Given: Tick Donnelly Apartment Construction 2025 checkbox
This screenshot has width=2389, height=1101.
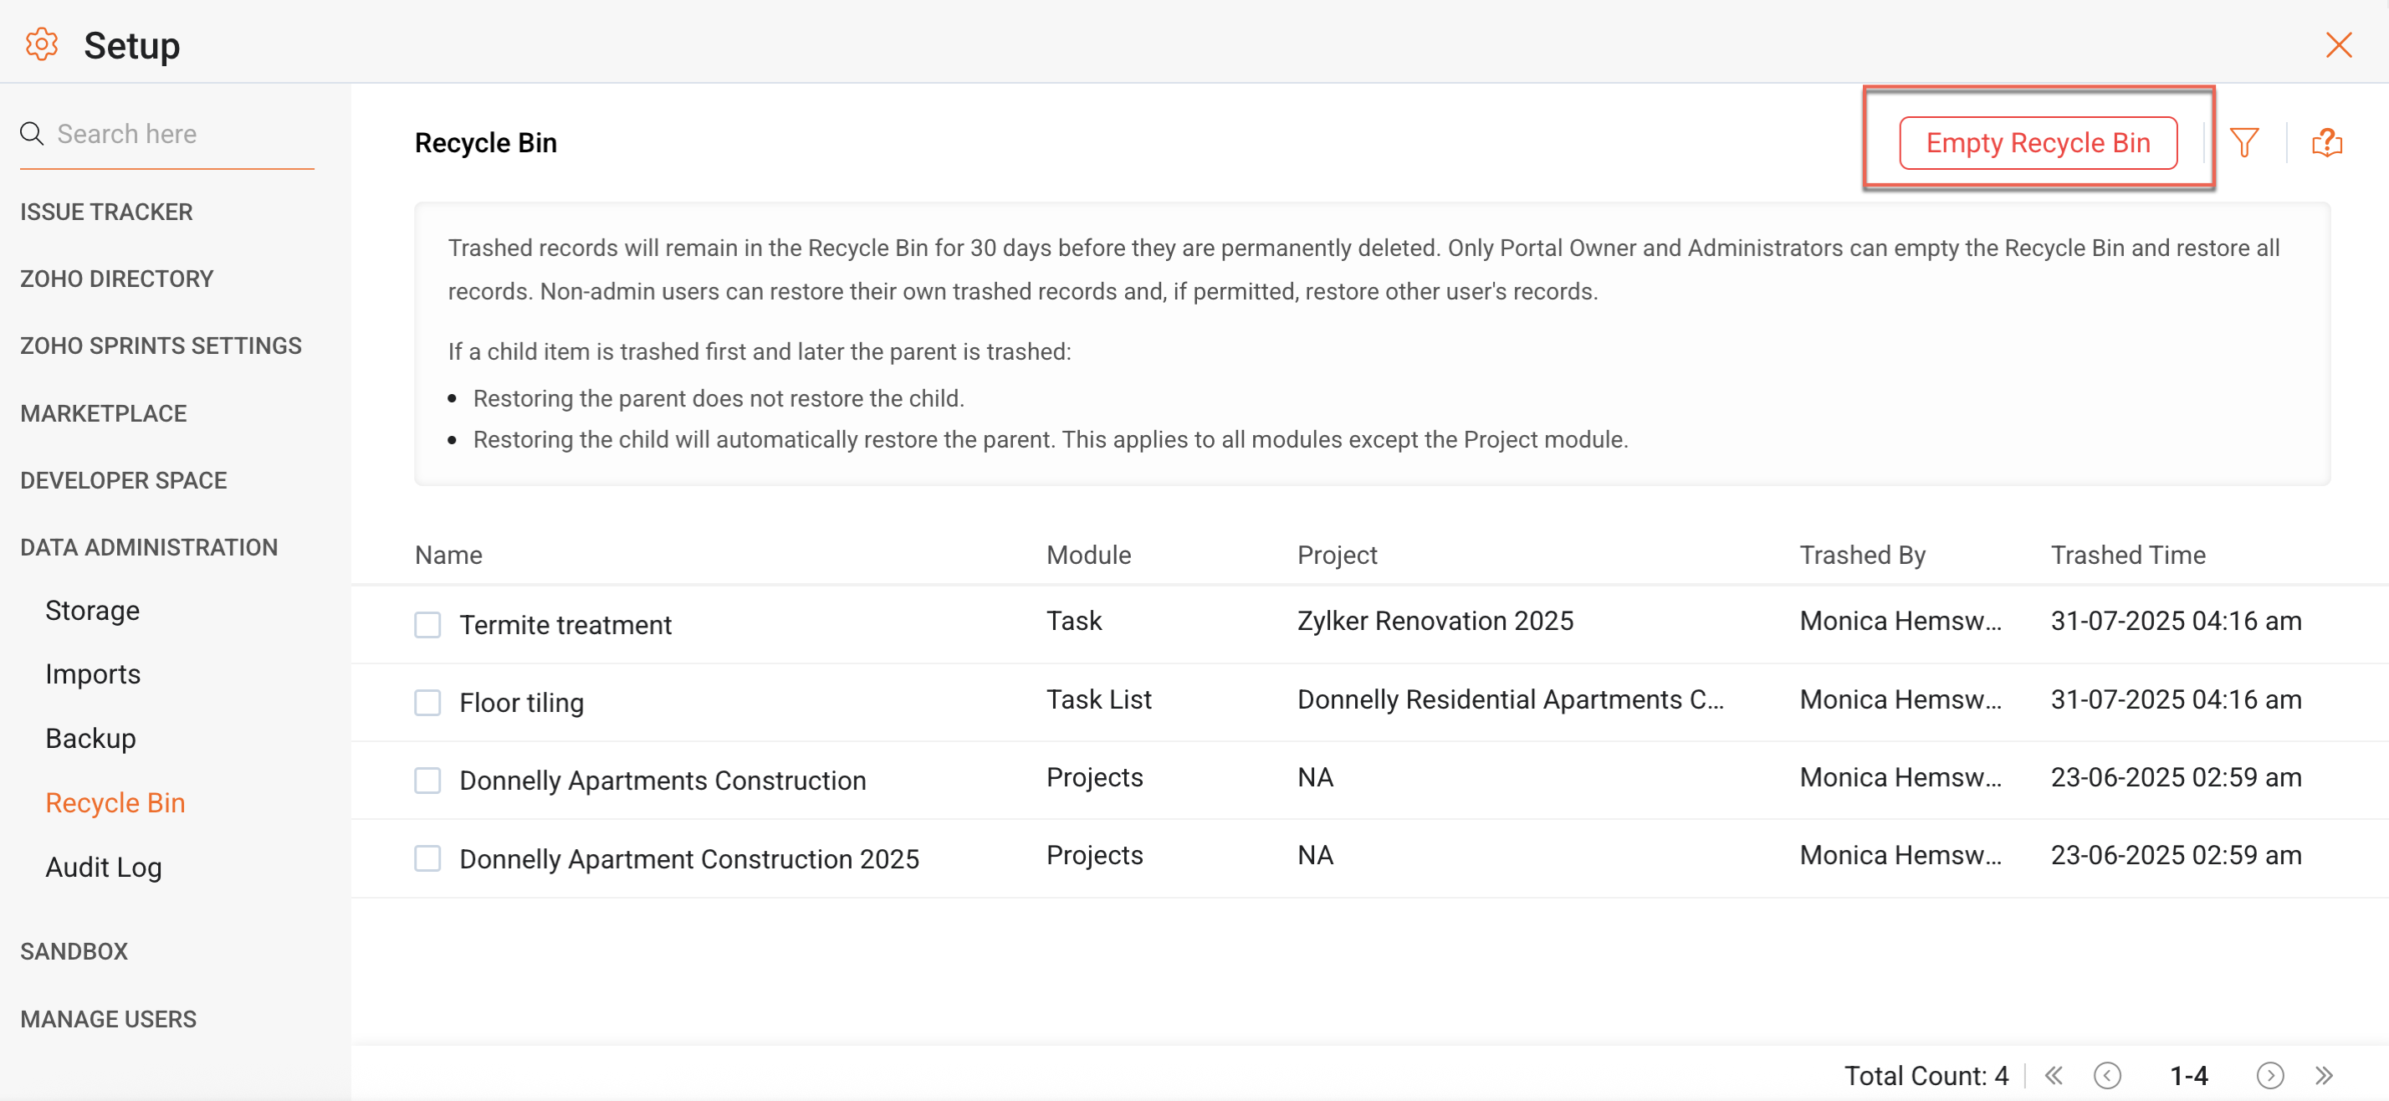Looking at the screenshot, I should (x=427, y=858).
